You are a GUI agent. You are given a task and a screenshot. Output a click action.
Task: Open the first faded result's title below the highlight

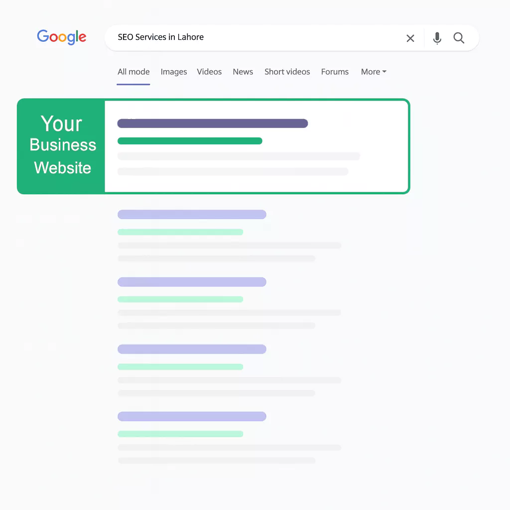(x=192, y=215)
